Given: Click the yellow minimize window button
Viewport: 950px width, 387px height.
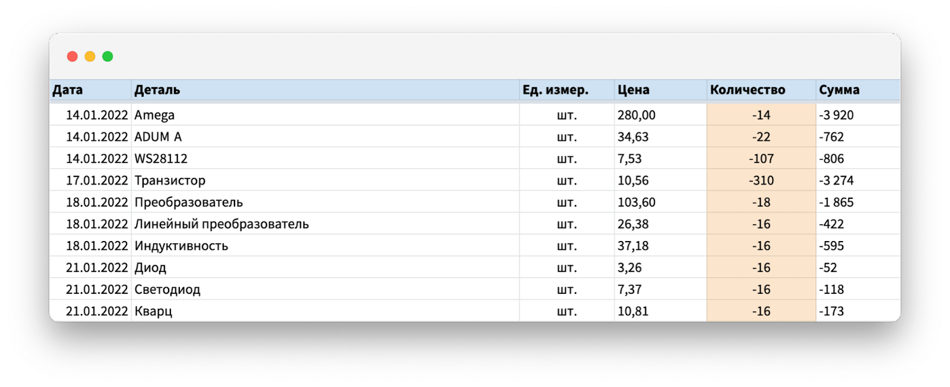Looking at the screenshot, I should tap(90, 56).
